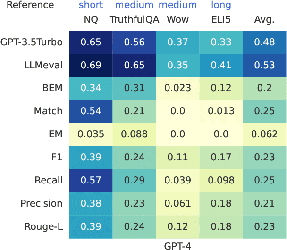Select the ELI5 column header
This screenshot has width=287, height=250.
(x=221, y=20)
